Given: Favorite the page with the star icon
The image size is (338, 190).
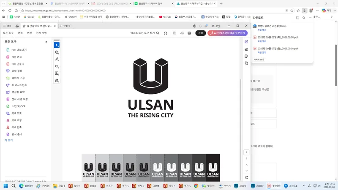Looking at the screenshot, I should (x=292, y=10).
